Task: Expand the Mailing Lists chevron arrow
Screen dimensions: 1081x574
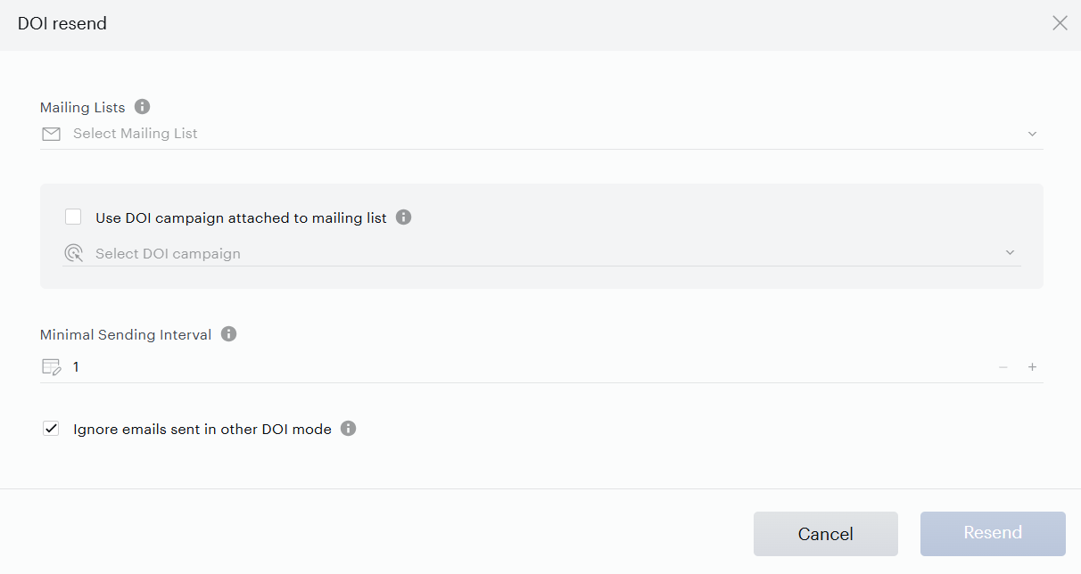Action: (1032, 134)
